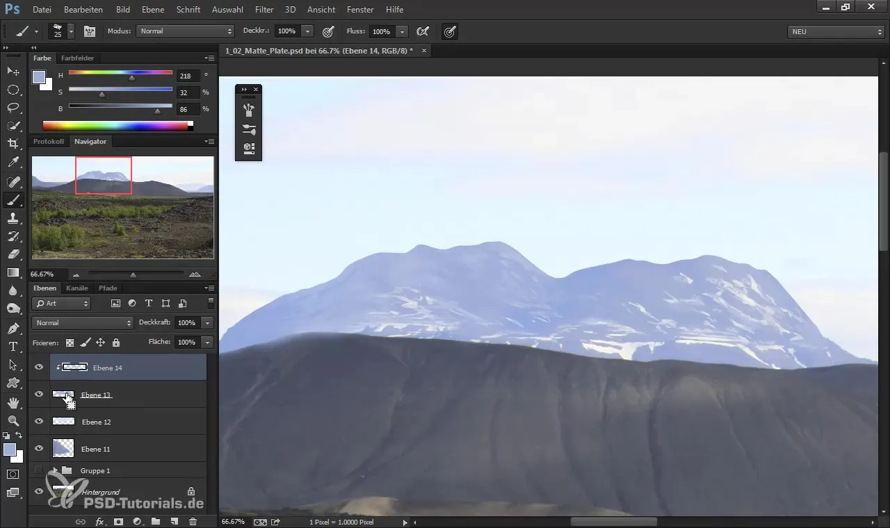
Task: Select the Zoom tool
Action: 13,420
